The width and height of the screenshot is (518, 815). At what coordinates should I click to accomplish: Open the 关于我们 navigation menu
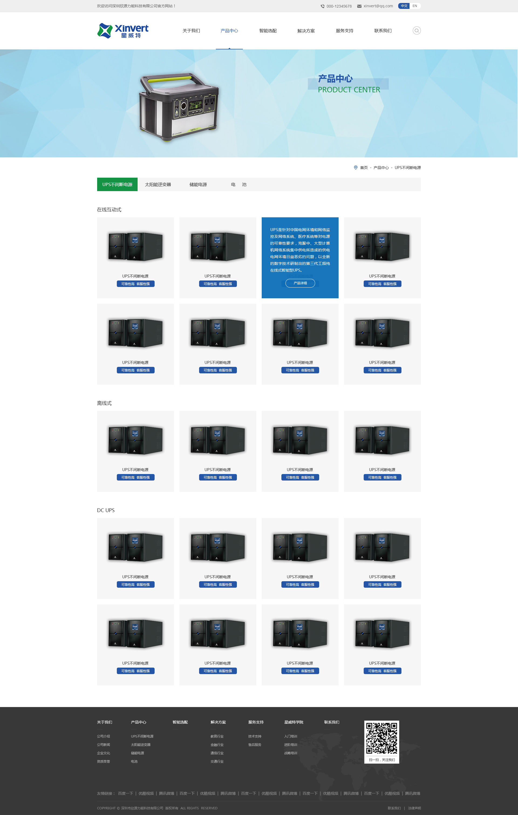click(191, 31)
